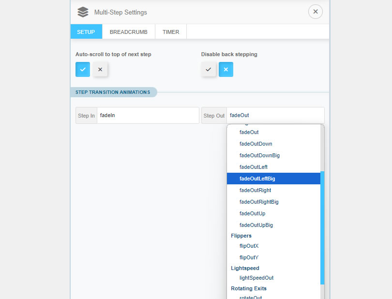Switch to the SETUP tab
Viewport: 392px width, 299px height.
coord(86,32)
